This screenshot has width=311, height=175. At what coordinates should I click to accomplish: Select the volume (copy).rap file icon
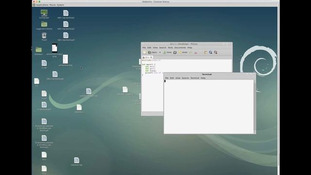(88, 91)
